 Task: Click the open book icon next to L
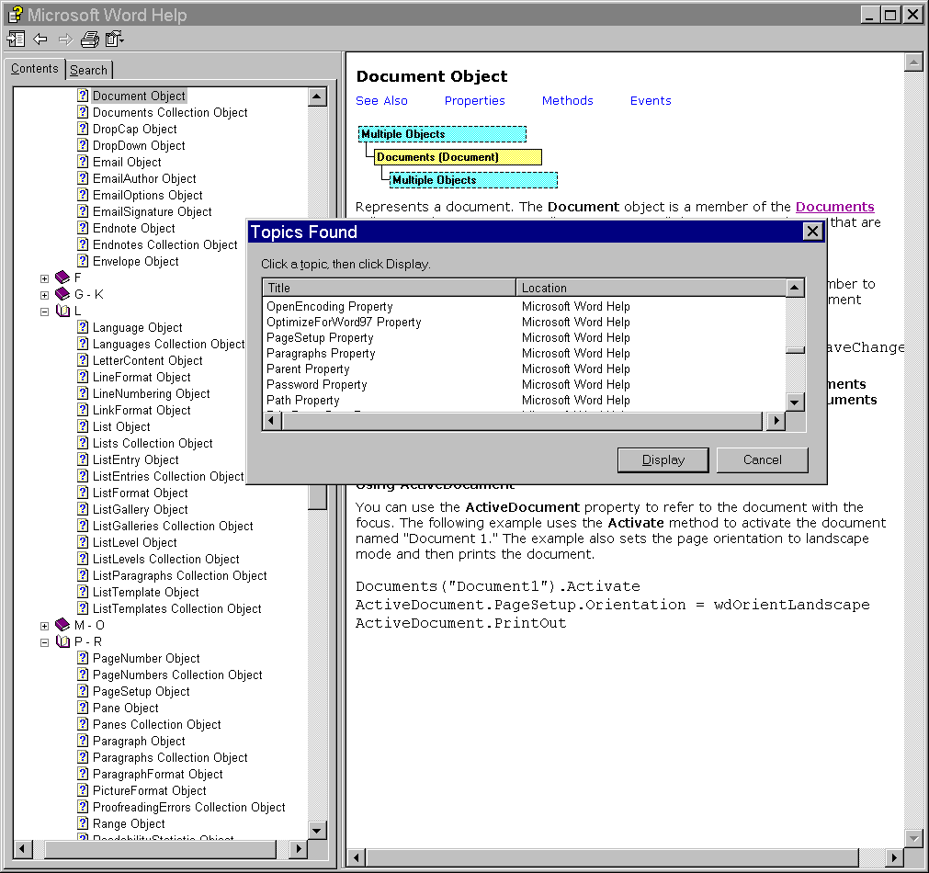click(x=62, y=311)
